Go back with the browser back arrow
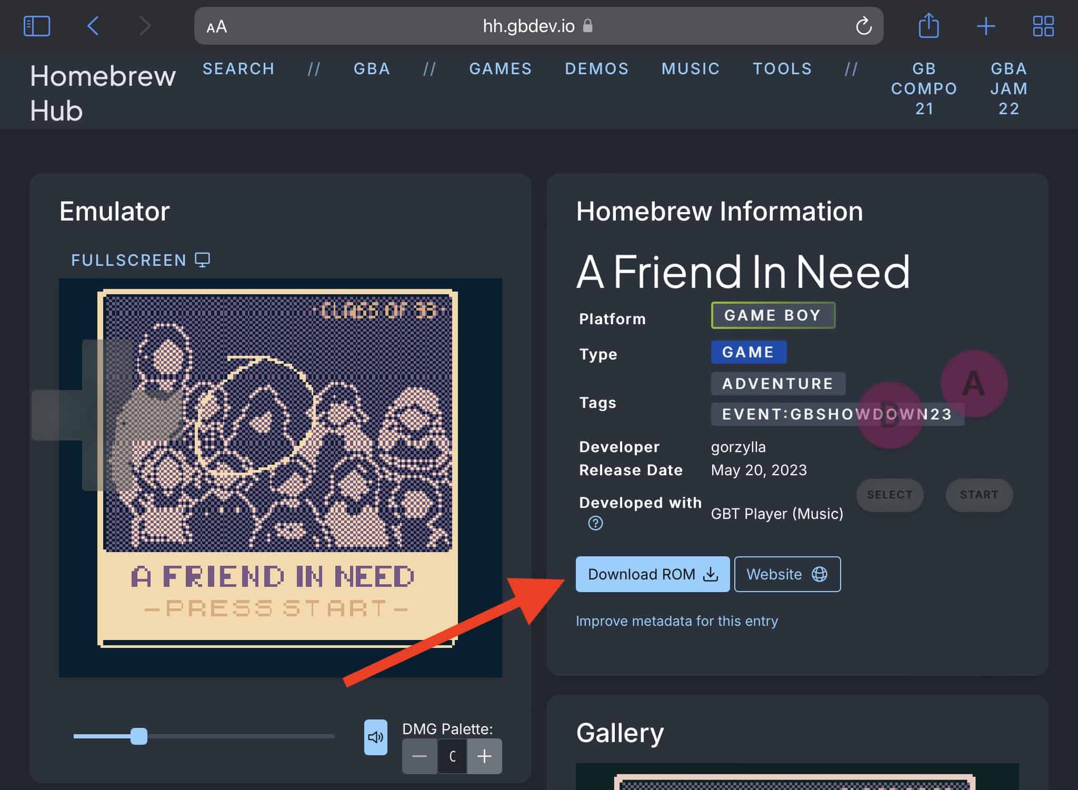Image resolution: width=1078 pixels, height=790 pixels. [93, 26]
